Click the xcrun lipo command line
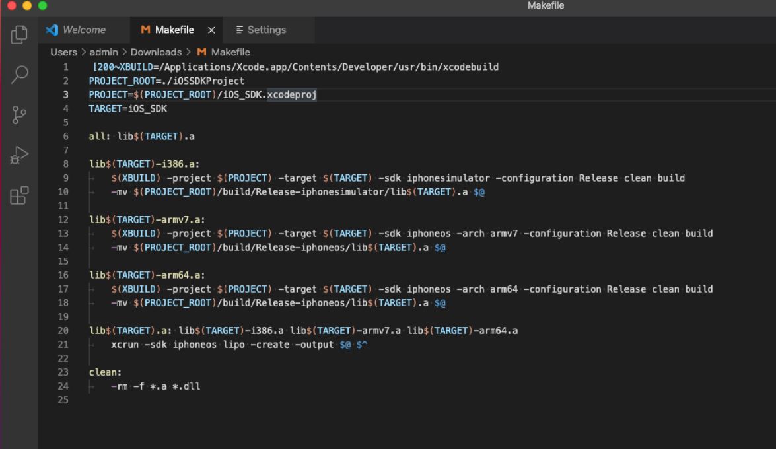Image resolution: width=776 pixels, height=449 pixels. click(x=239, y=344)
